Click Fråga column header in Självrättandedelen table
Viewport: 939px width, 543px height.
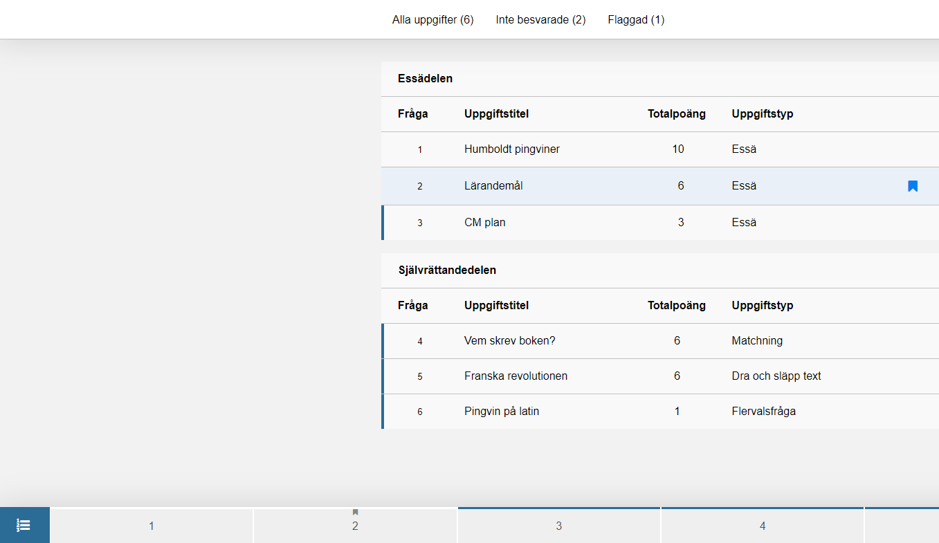pos(413,306)
